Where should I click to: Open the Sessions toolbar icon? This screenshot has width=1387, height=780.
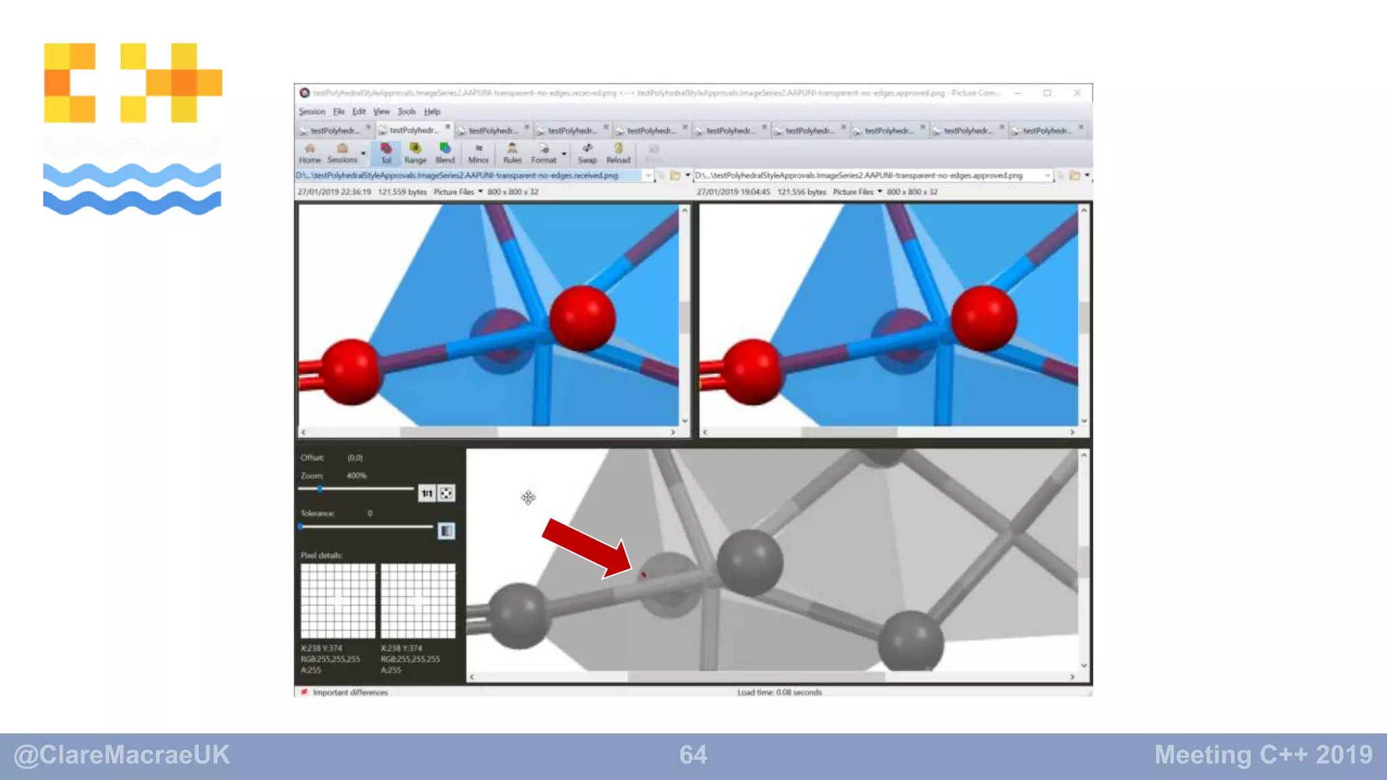click(342, 153)
